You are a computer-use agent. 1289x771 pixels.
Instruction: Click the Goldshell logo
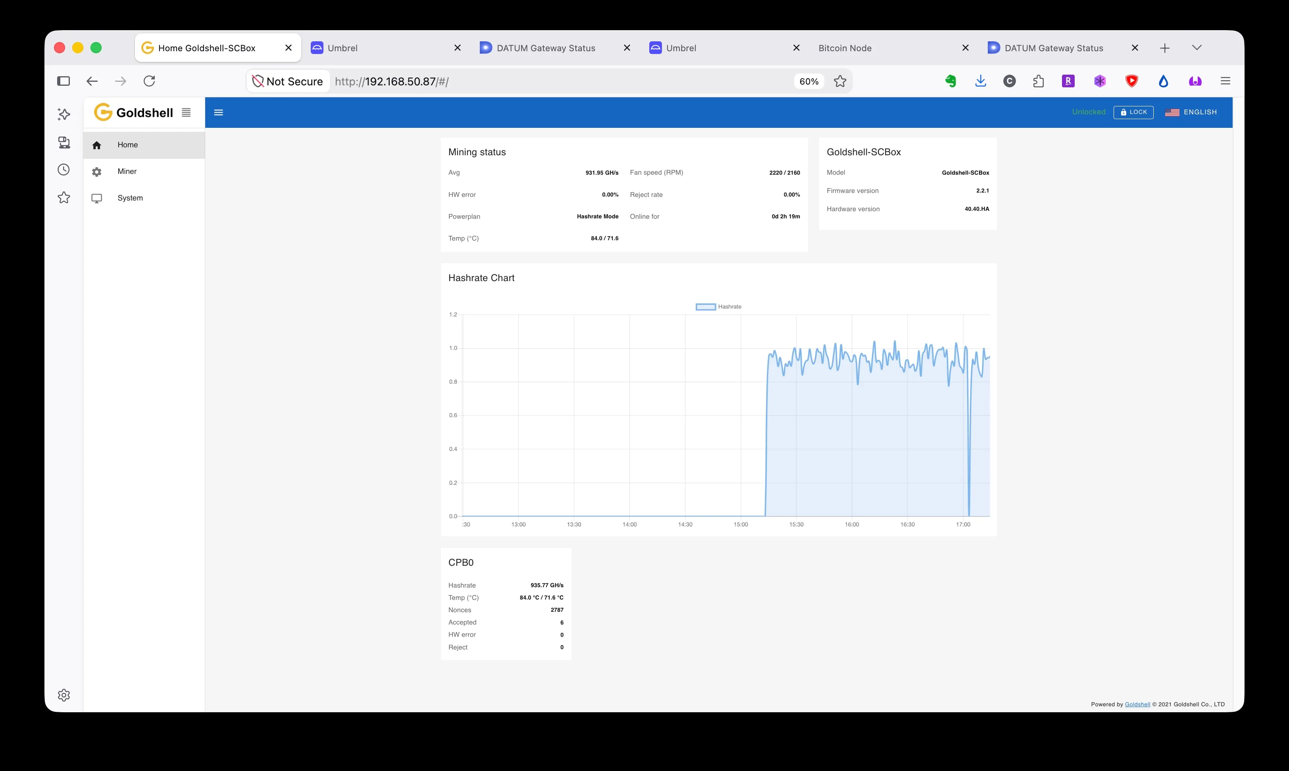click(x=133, y=112)
